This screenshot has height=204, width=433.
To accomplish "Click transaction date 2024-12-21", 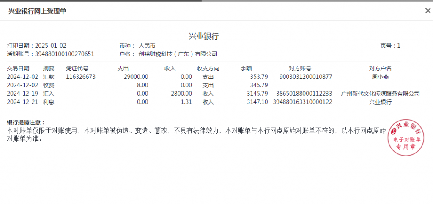I will (x=23, y=102).
